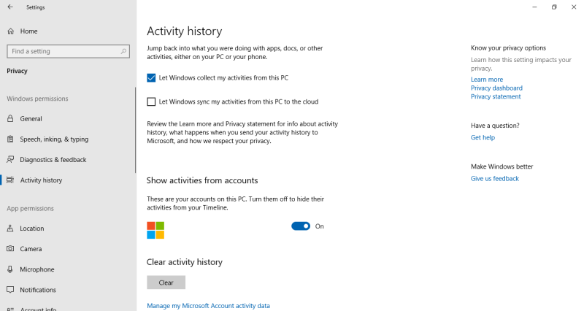Click the Privacy statement link
Viewport: 584px width, 311px height.
[496, 97]
